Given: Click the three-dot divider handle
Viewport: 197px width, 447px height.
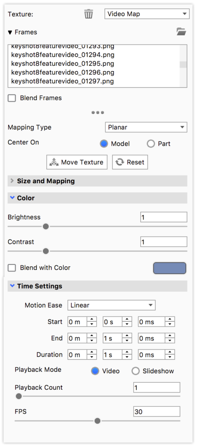Looking at the screenshot, I should pos(98,113).
